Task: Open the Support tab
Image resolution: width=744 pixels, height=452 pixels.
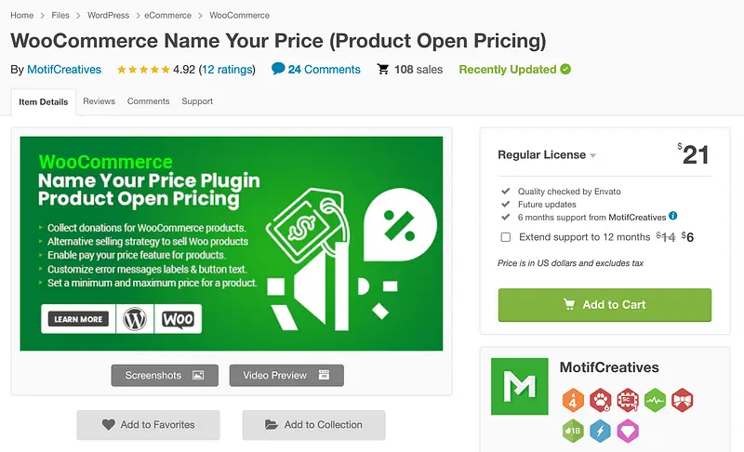Action: coord(197,101)
